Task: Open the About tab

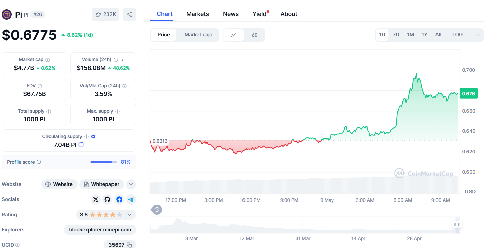Action: (289, 14)
